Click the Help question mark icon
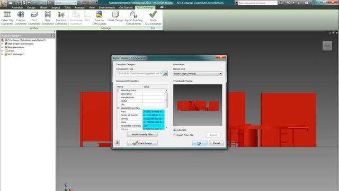Viewport: 339px width, 191px height. 306,3
